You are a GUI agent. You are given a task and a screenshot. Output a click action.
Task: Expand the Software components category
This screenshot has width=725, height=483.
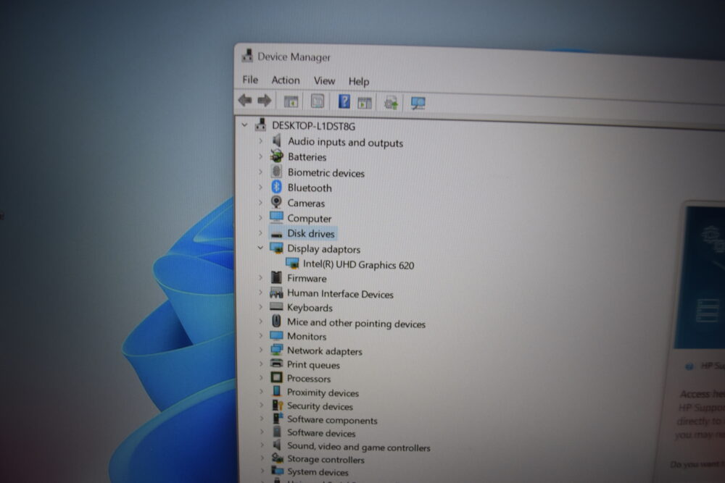pos(262,419)
